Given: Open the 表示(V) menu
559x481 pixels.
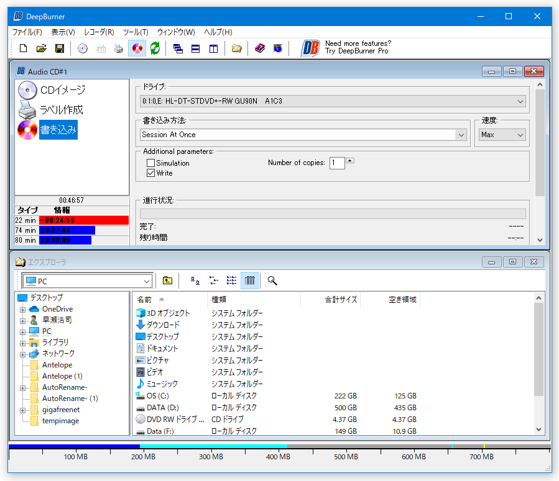Looking at the screenshot, I should [63, 32].
